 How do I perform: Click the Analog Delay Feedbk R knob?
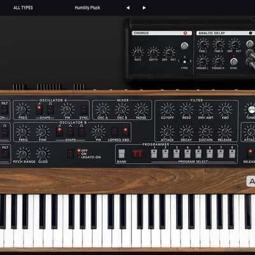coord(218,61)
